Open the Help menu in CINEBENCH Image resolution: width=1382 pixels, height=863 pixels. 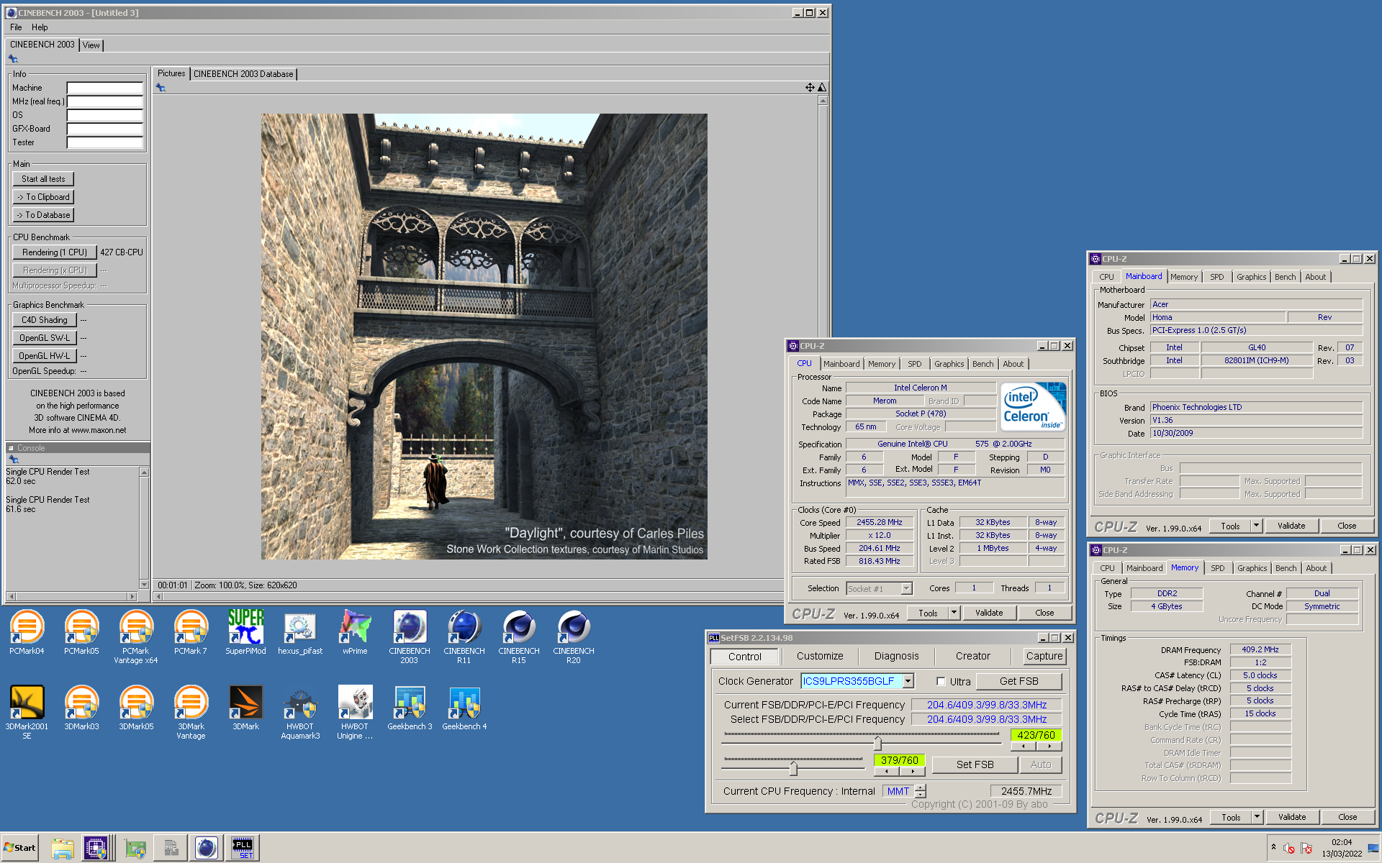[40, 27]
